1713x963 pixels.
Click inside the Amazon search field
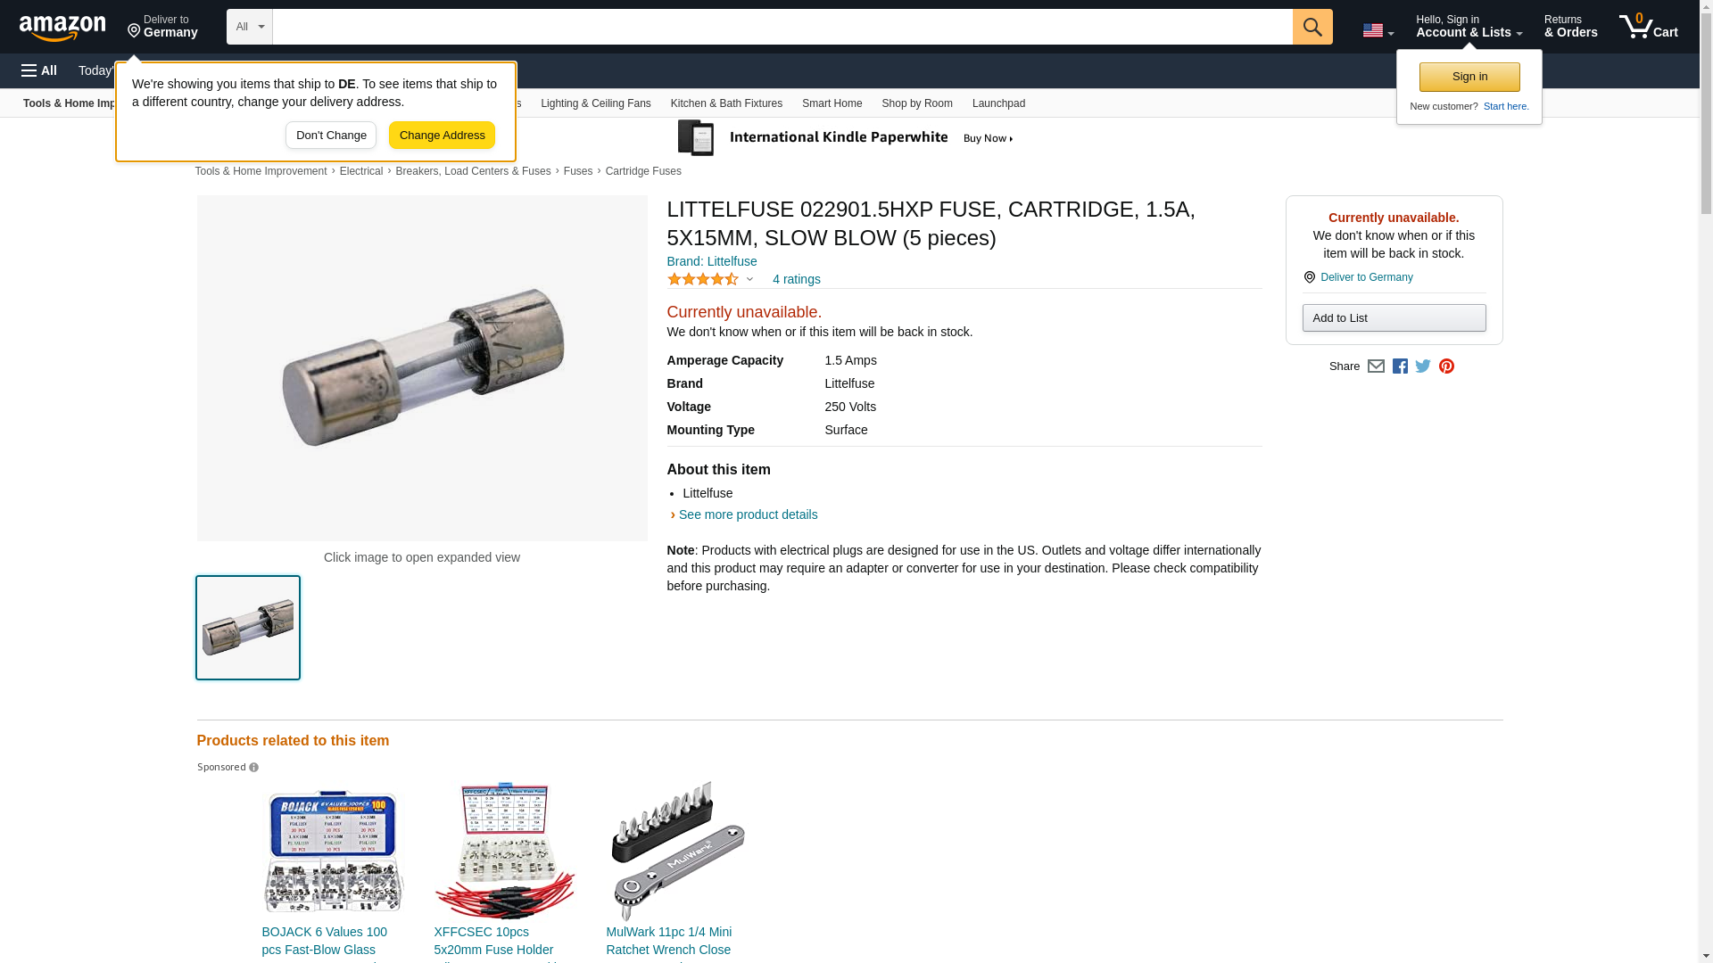click(x=782, y=27)
